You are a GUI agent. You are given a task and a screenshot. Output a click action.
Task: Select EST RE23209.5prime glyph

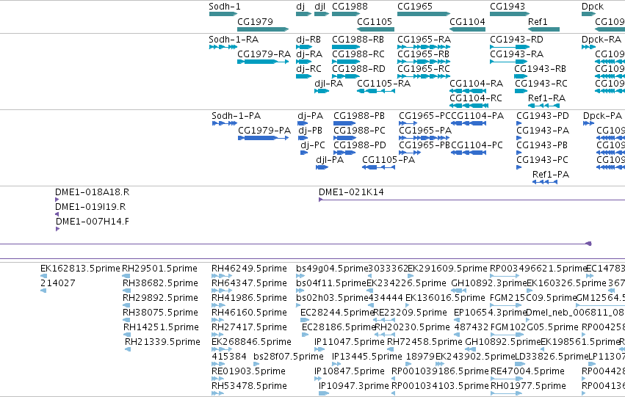point(384,320)
